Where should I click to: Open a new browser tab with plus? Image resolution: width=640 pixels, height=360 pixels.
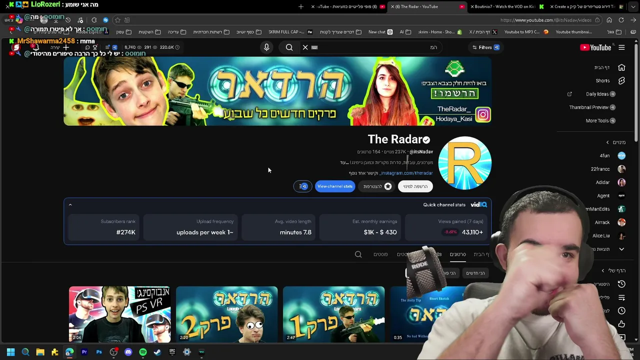301,6
